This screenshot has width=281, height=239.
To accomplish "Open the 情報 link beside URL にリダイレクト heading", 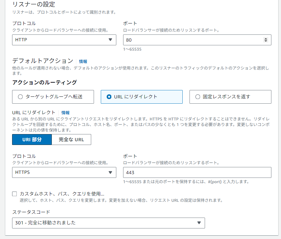I will tap(65, 113).
